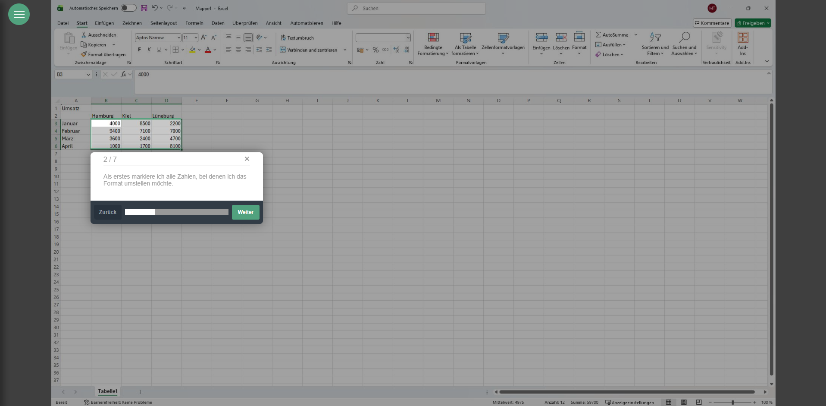Click Sortieren und Filtern icon
The width and height of the screenshot is (826, 406).
coord(655,38)
